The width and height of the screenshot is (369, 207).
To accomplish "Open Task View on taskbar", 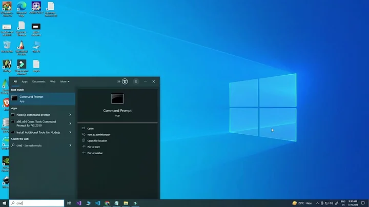I will 69,203.
